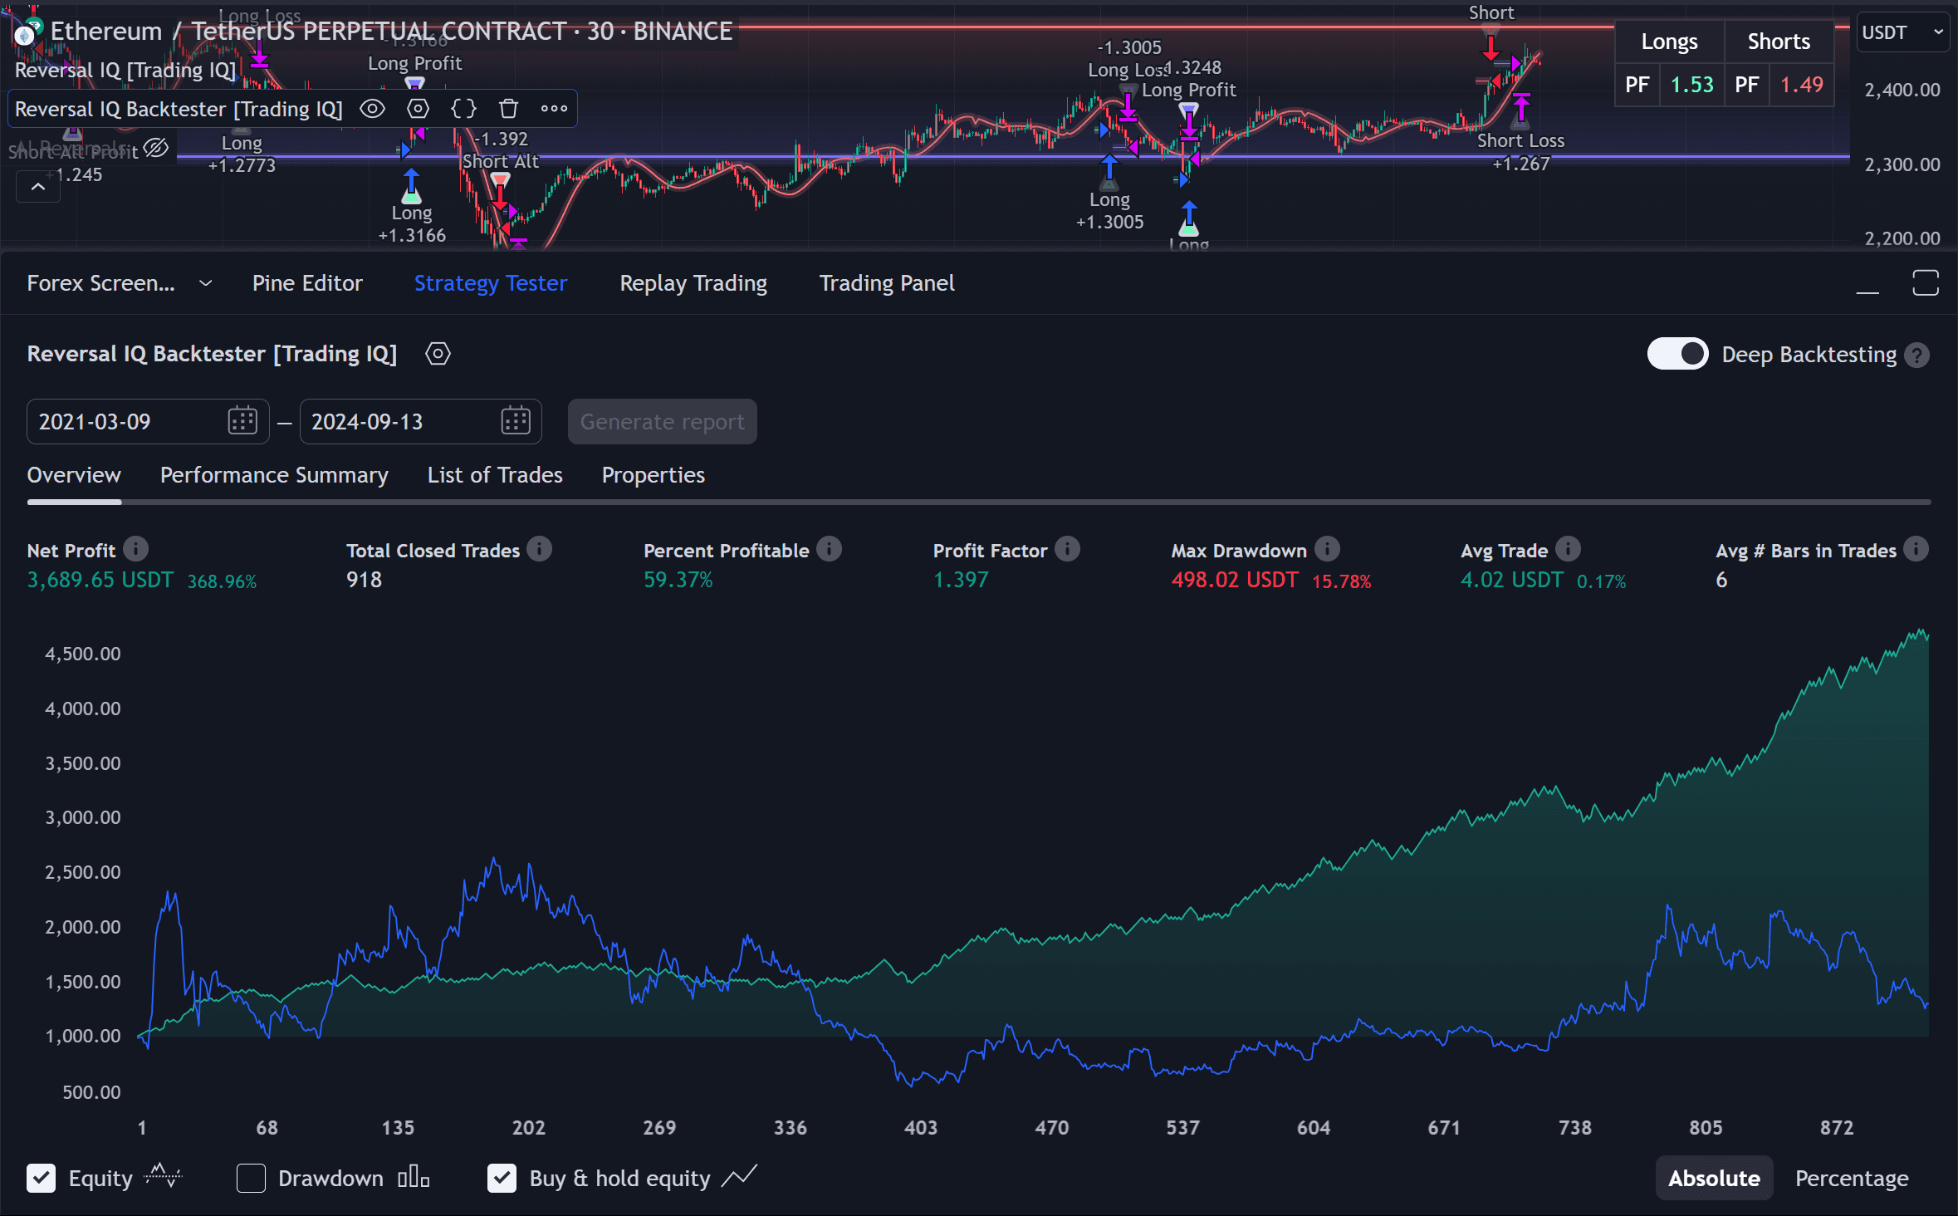
Task: Maximize the bottom panel
Action: (1926, 282)
